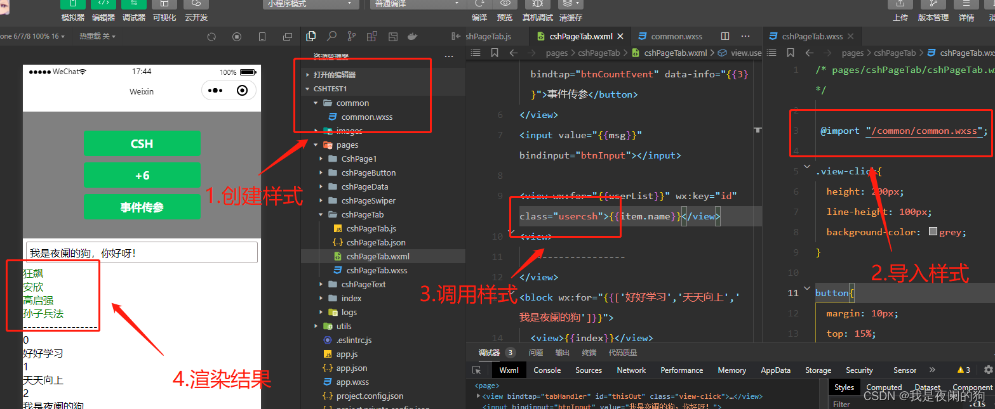Click the element inspect picker icon
This screenshot has width=995, height=409.
point(477,370)
